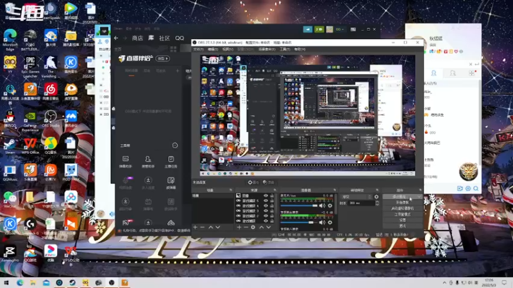Click Start Recording button in Controls

pos(403,202)
